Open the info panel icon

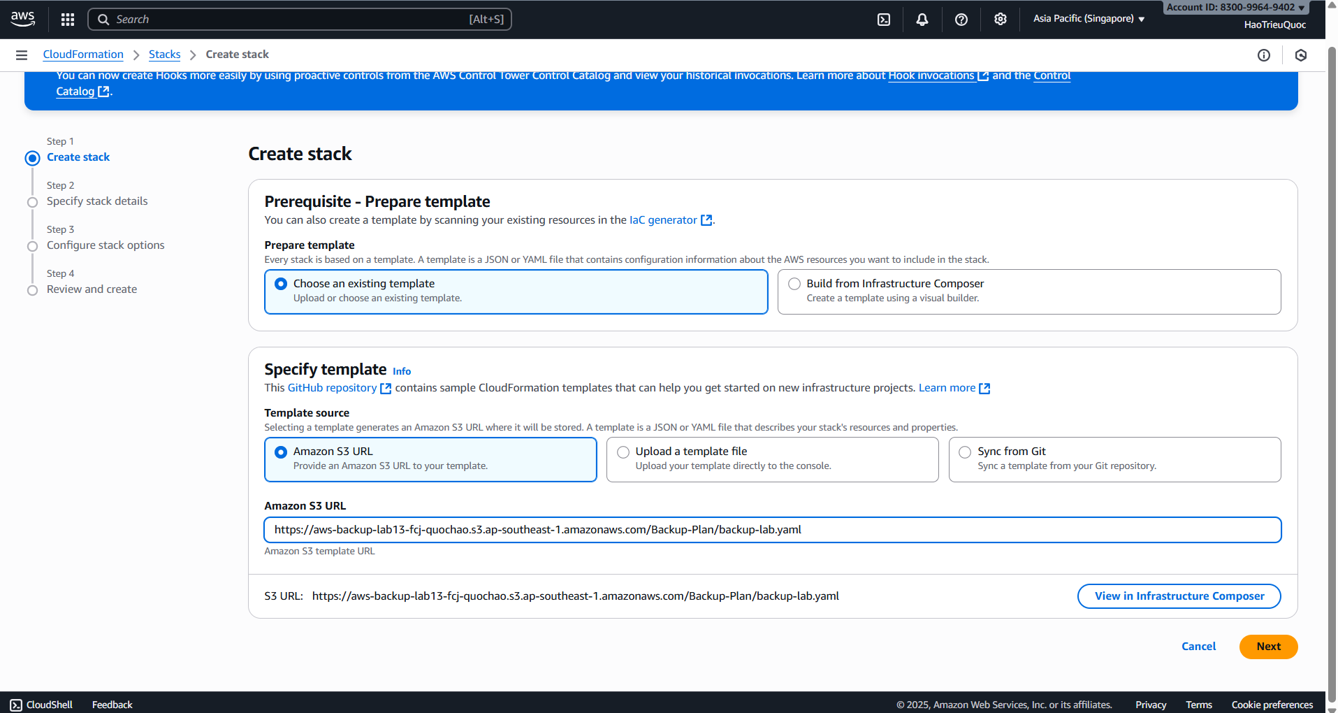click(x=1264, y=55)
